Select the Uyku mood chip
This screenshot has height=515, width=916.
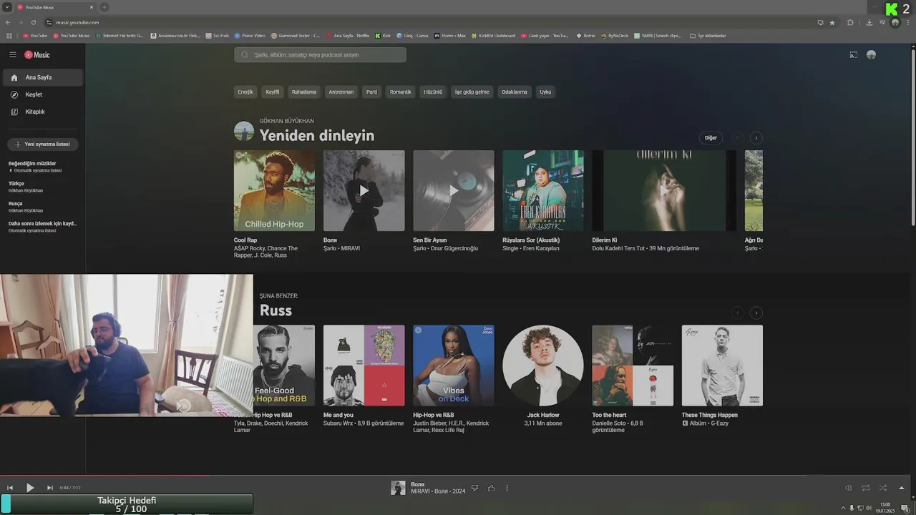pyautogui.click(x=545, y=92)
